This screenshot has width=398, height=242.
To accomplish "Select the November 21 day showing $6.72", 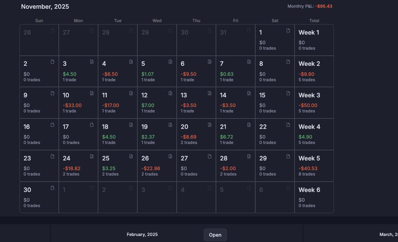I will point(235,134).
